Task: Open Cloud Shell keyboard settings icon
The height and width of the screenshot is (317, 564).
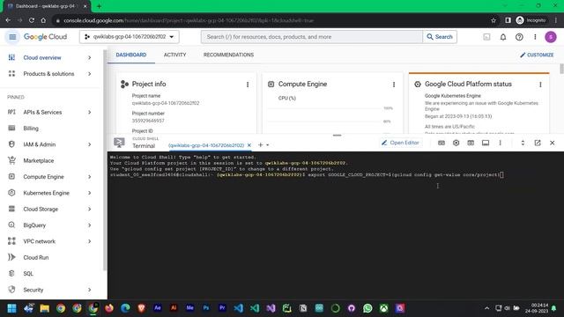Action: (442, 143)
